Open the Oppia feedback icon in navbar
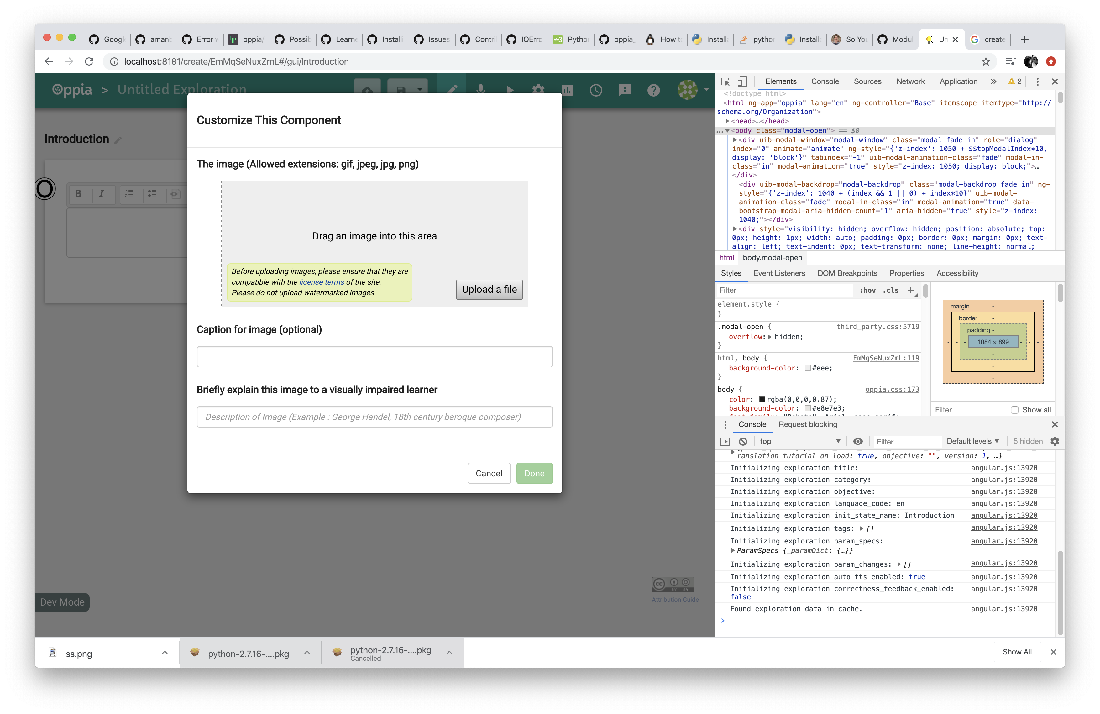1100x714 pixels. coord(625,90)
